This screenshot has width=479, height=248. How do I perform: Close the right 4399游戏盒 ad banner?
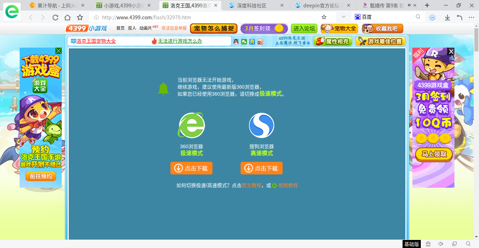point(451,51)
